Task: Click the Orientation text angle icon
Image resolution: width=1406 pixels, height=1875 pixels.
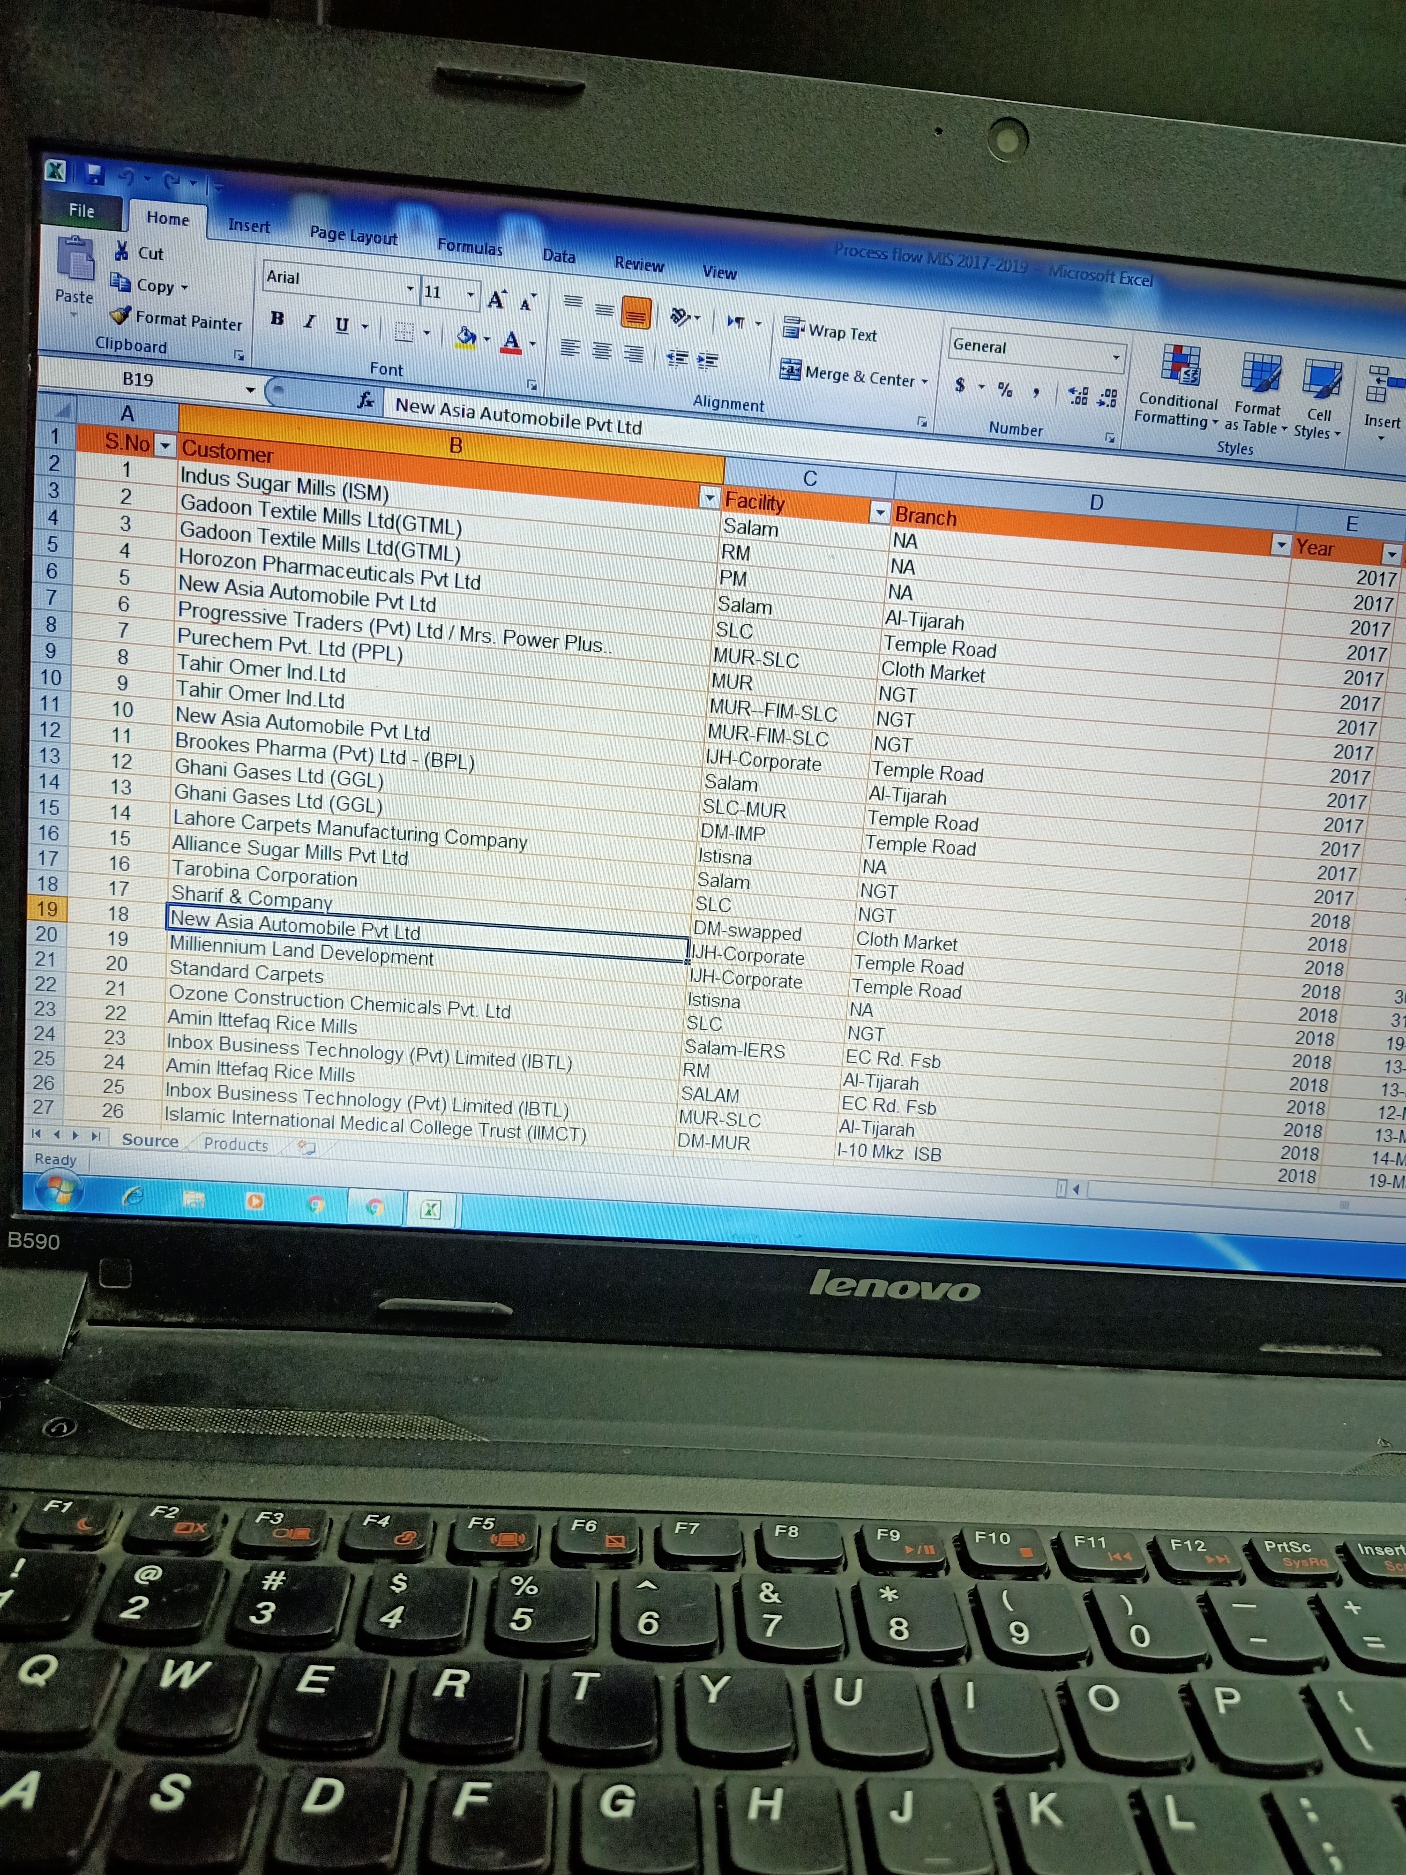Action: pos(681,316)
